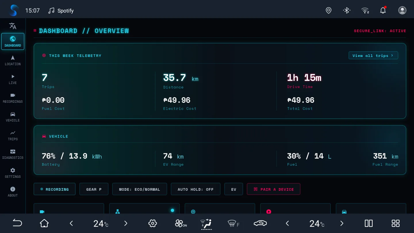The height and width of the screenshot is (233, 414).
Task: Open the Recordings camera icon
Action: click(x=13, y=95)
